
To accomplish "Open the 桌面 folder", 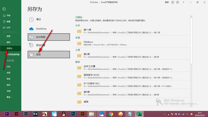I will 133,102.
